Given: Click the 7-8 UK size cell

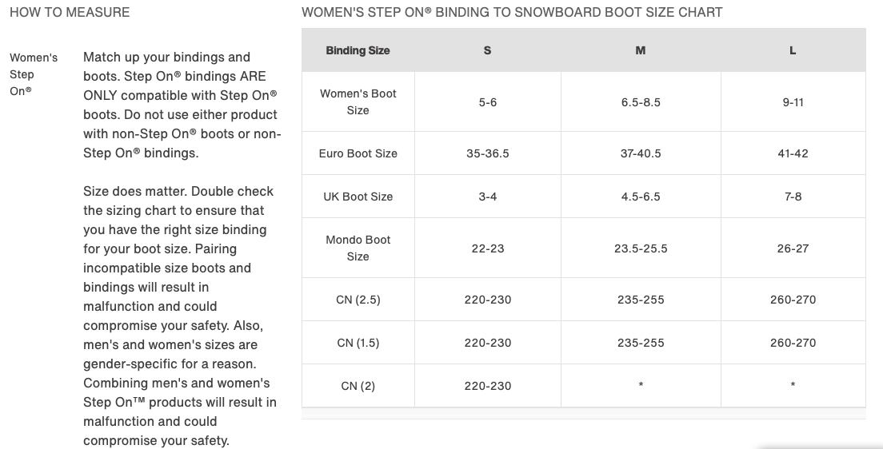Looking at the screenshot, I should click(x=793, y=197).
